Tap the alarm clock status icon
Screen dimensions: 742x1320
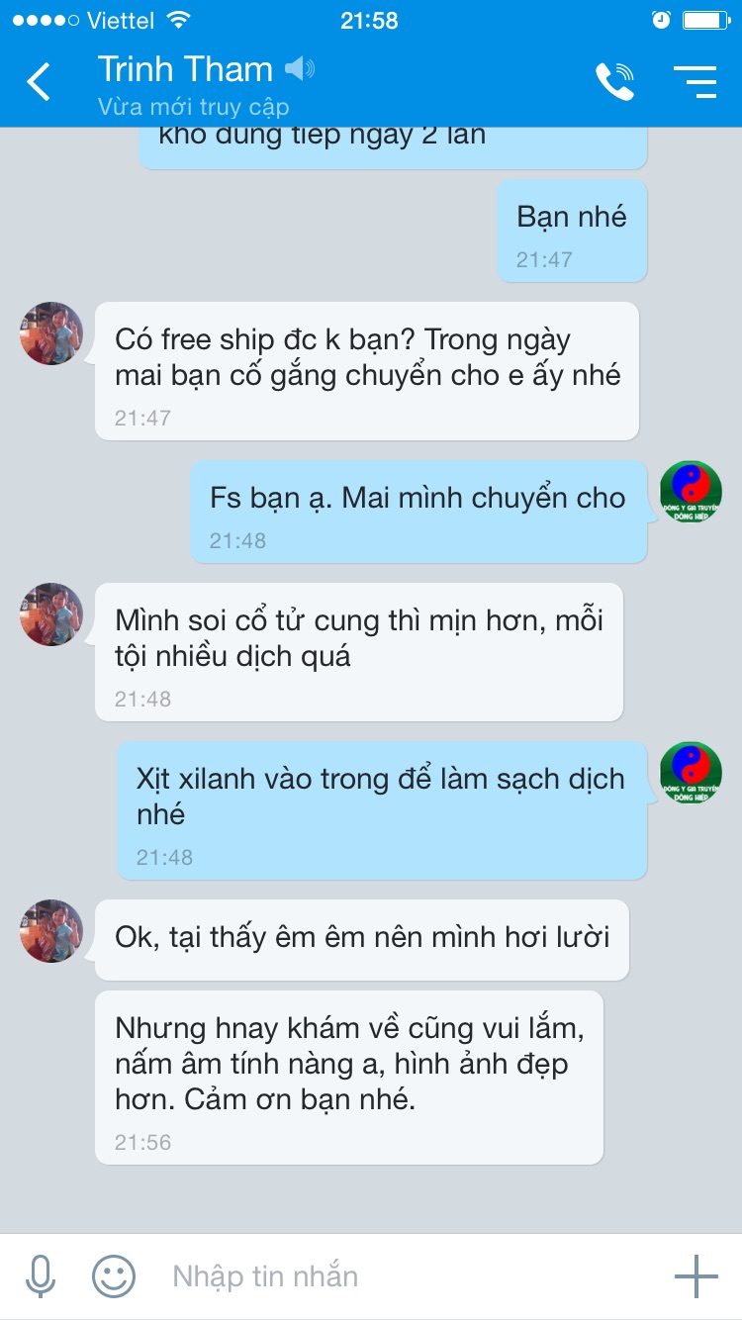(662, 20)
